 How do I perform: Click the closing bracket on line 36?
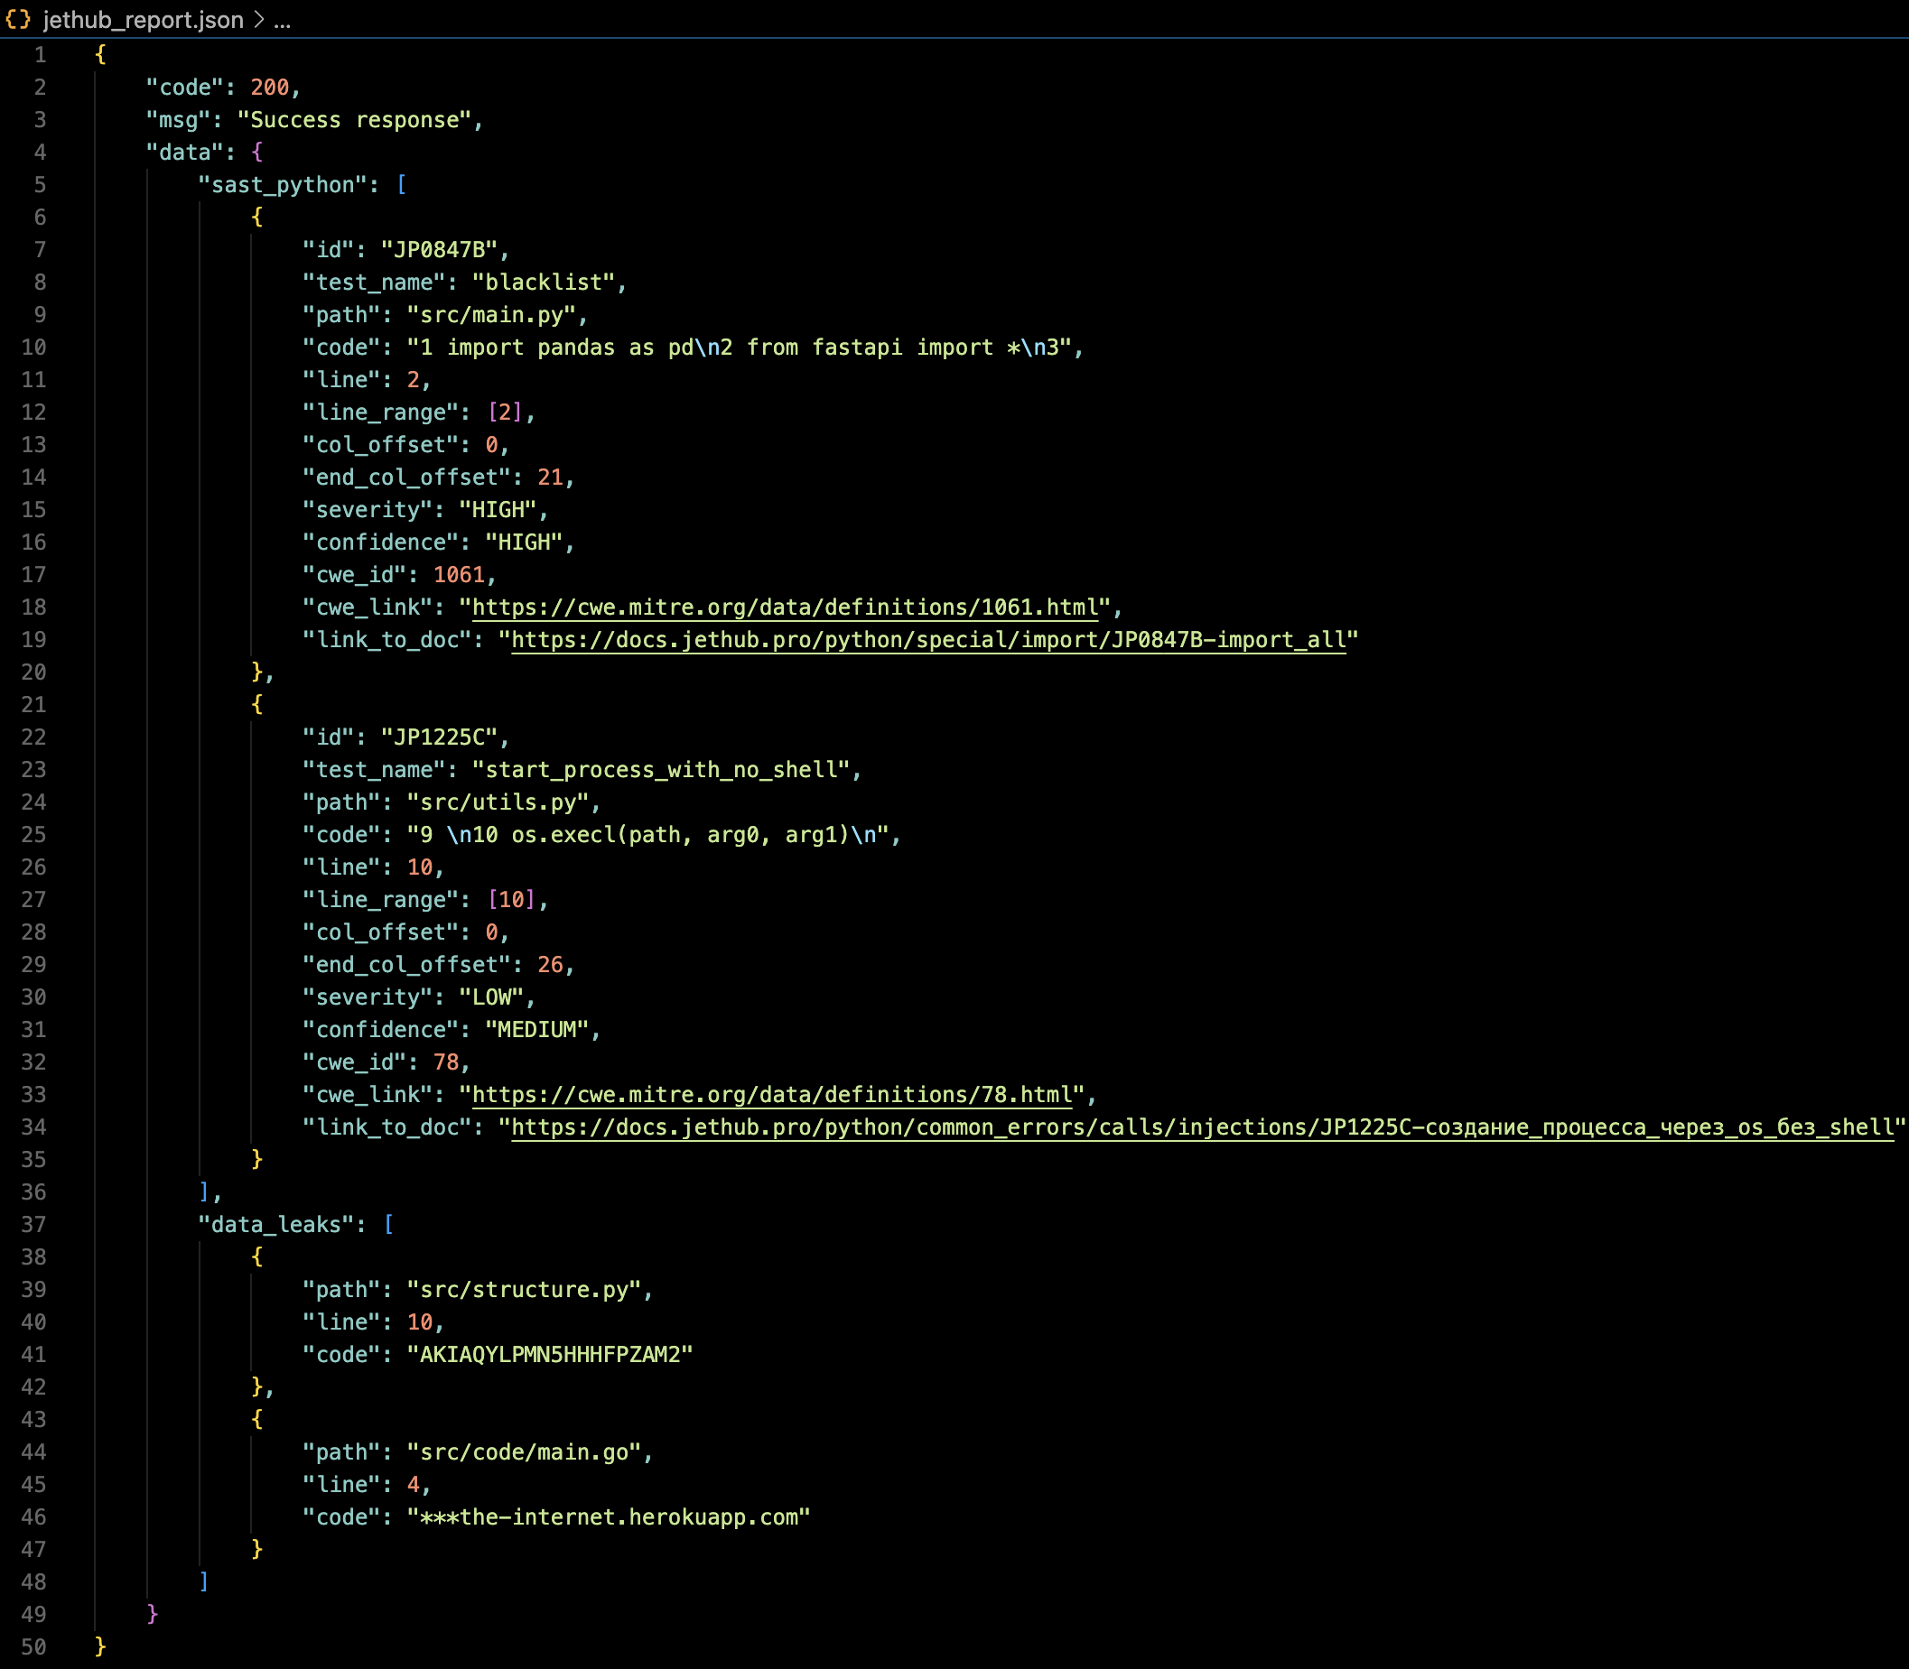coord(204,1192)
